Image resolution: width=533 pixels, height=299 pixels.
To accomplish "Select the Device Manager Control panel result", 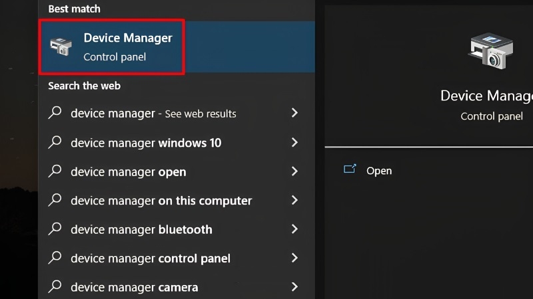I will (177, 47).
